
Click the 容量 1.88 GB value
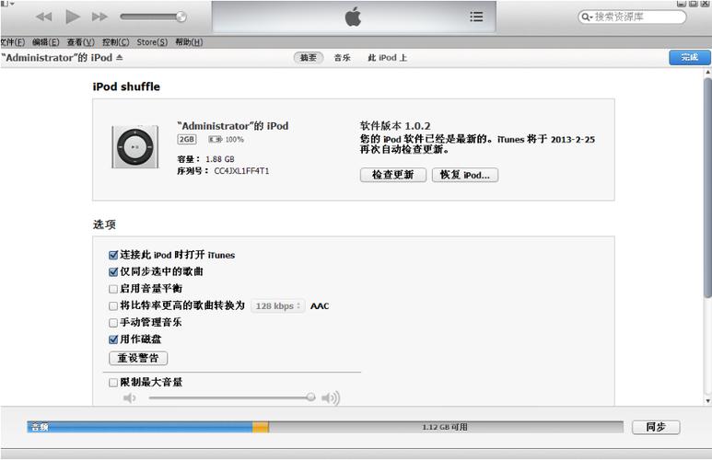coord(220,159)
